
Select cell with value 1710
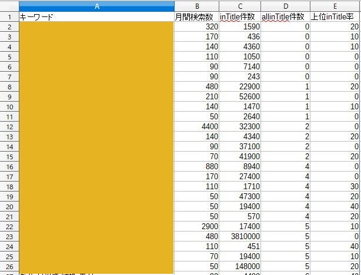click(240, 186)
